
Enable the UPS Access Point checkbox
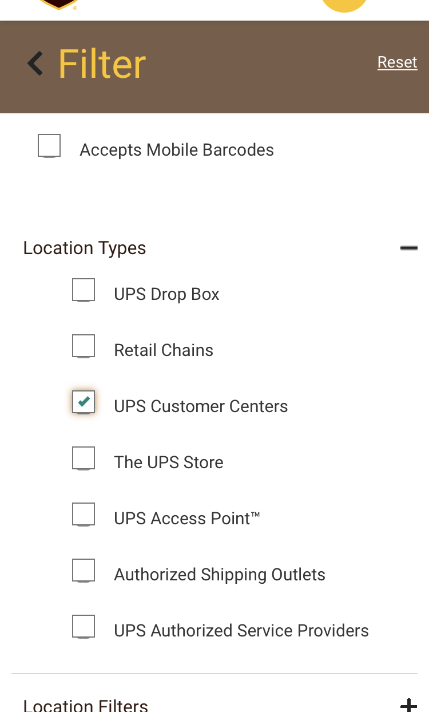pos(84,514)
